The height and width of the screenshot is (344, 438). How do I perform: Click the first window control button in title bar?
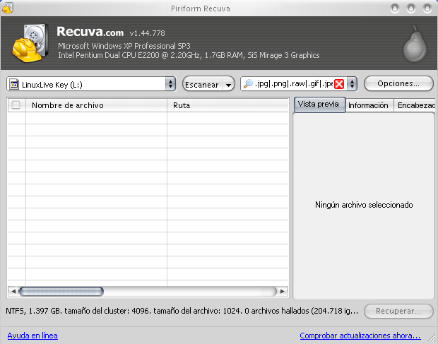395,8
